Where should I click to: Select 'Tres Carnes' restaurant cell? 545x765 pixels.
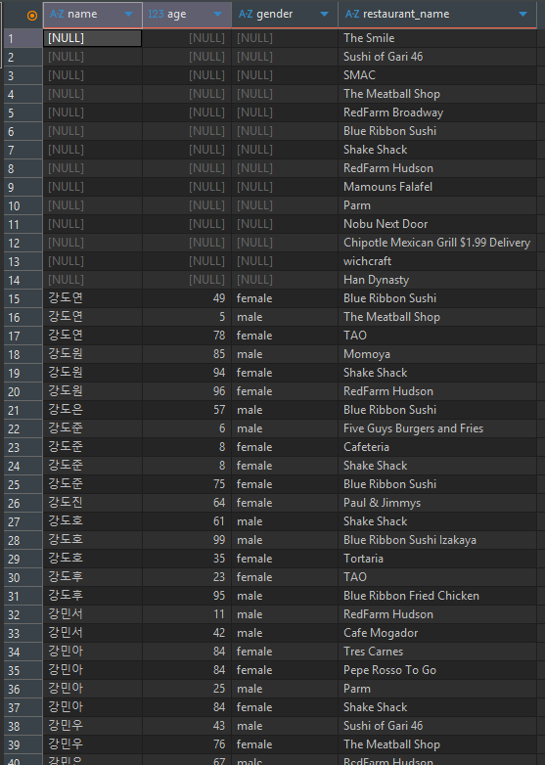(437, 652)
